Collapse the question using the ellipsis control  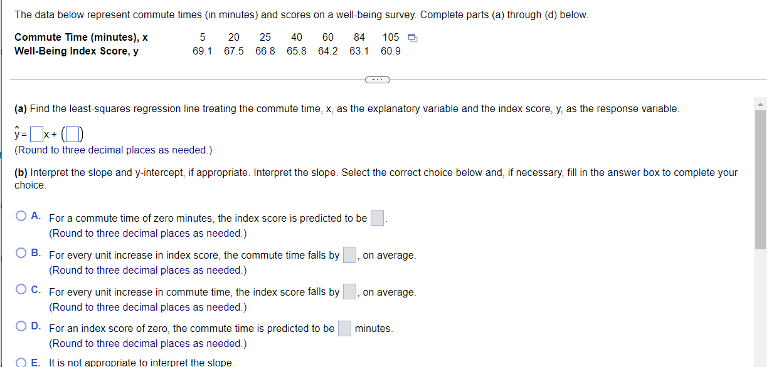point(378,80)
